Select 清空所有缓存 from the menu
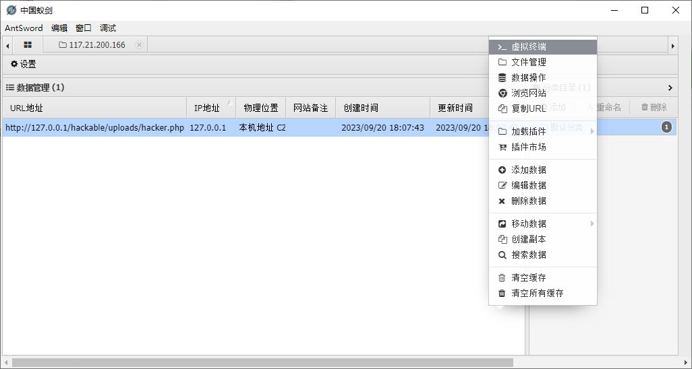This screenshot has width=692, height=369. (x=543, y=293)
